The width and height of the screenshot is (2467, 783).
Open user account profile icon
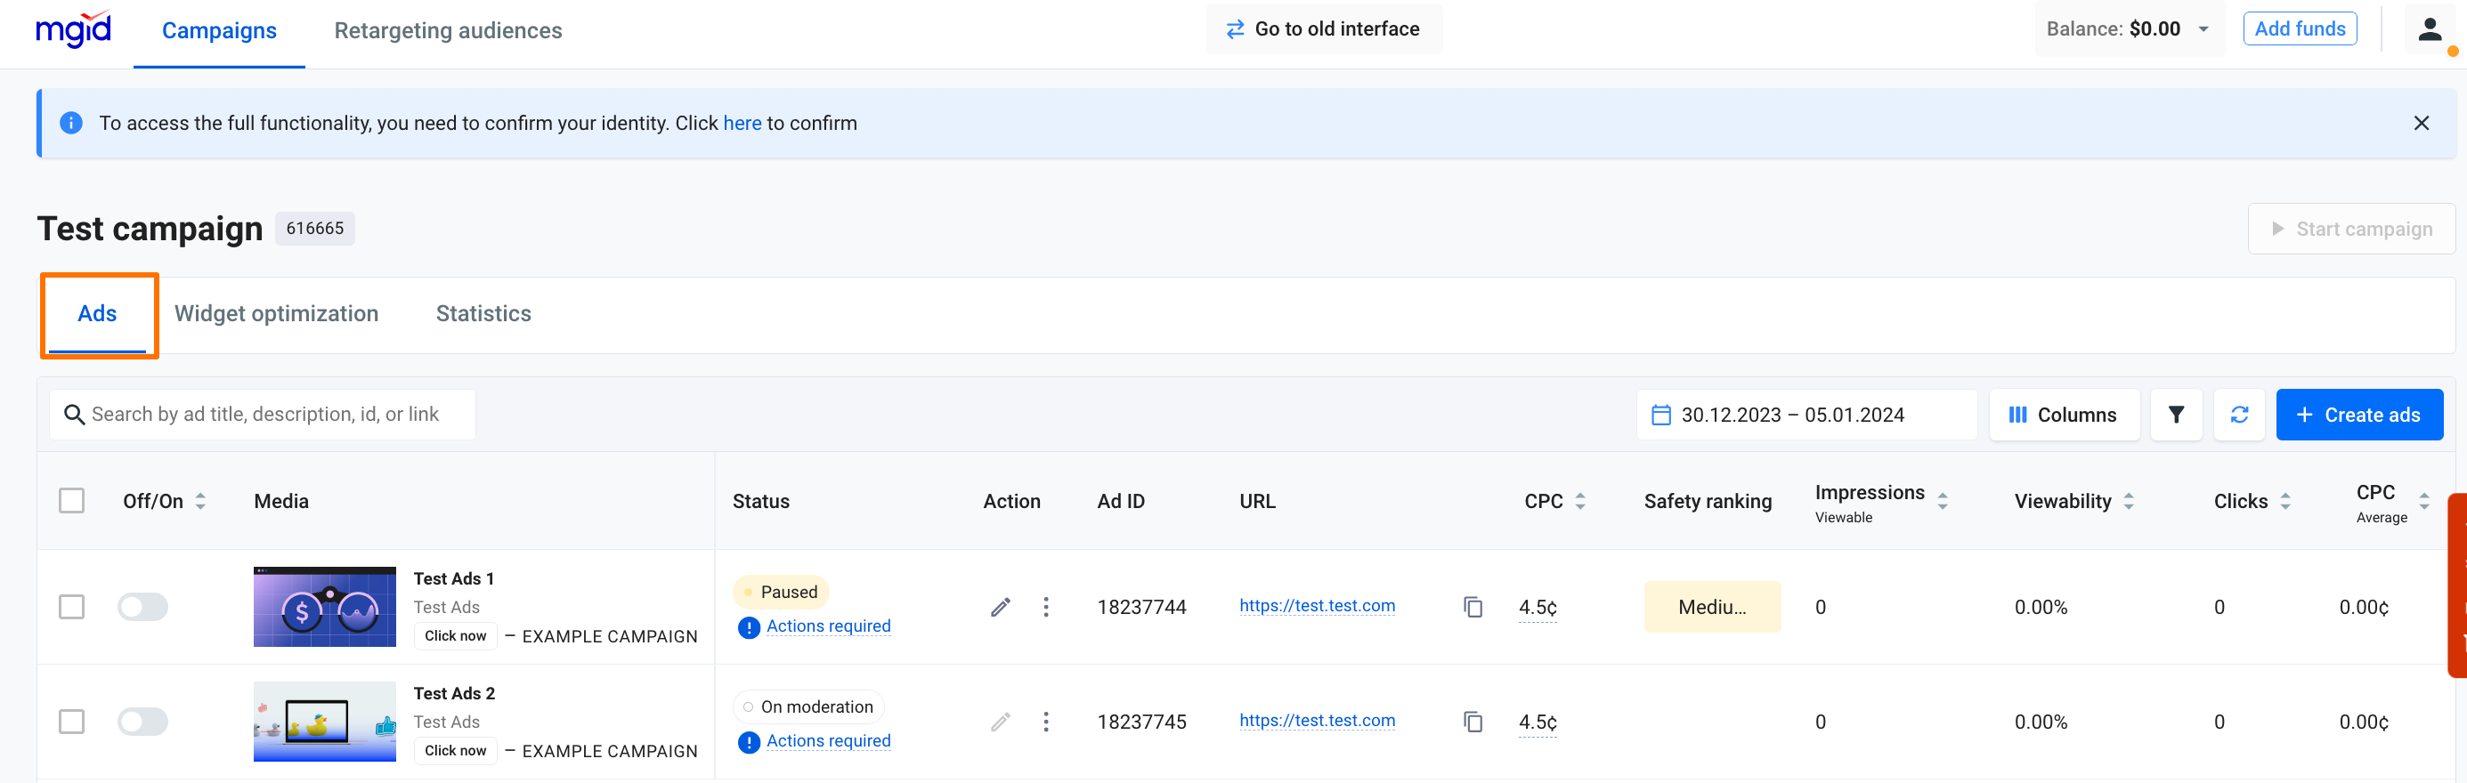[2429, 29]
